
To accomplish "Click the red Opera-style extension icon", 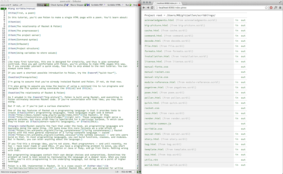I will click(271, 8).
